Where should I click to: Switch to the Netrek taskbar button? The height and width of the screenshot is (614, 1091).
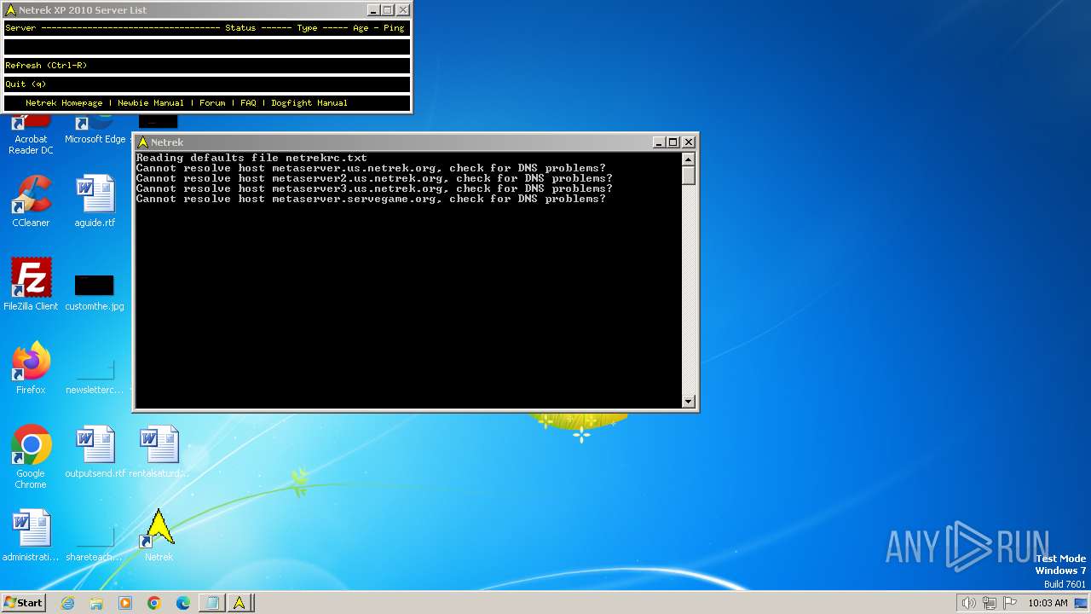(240, 603)
